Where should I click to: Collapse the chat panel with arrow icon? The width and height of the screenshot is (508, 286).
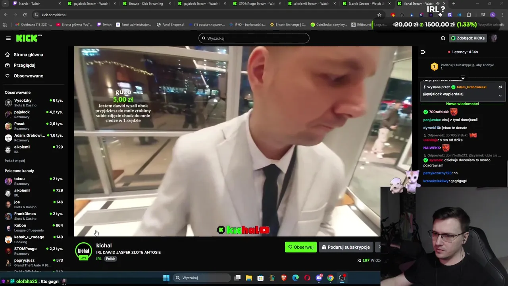click(423, 52)
